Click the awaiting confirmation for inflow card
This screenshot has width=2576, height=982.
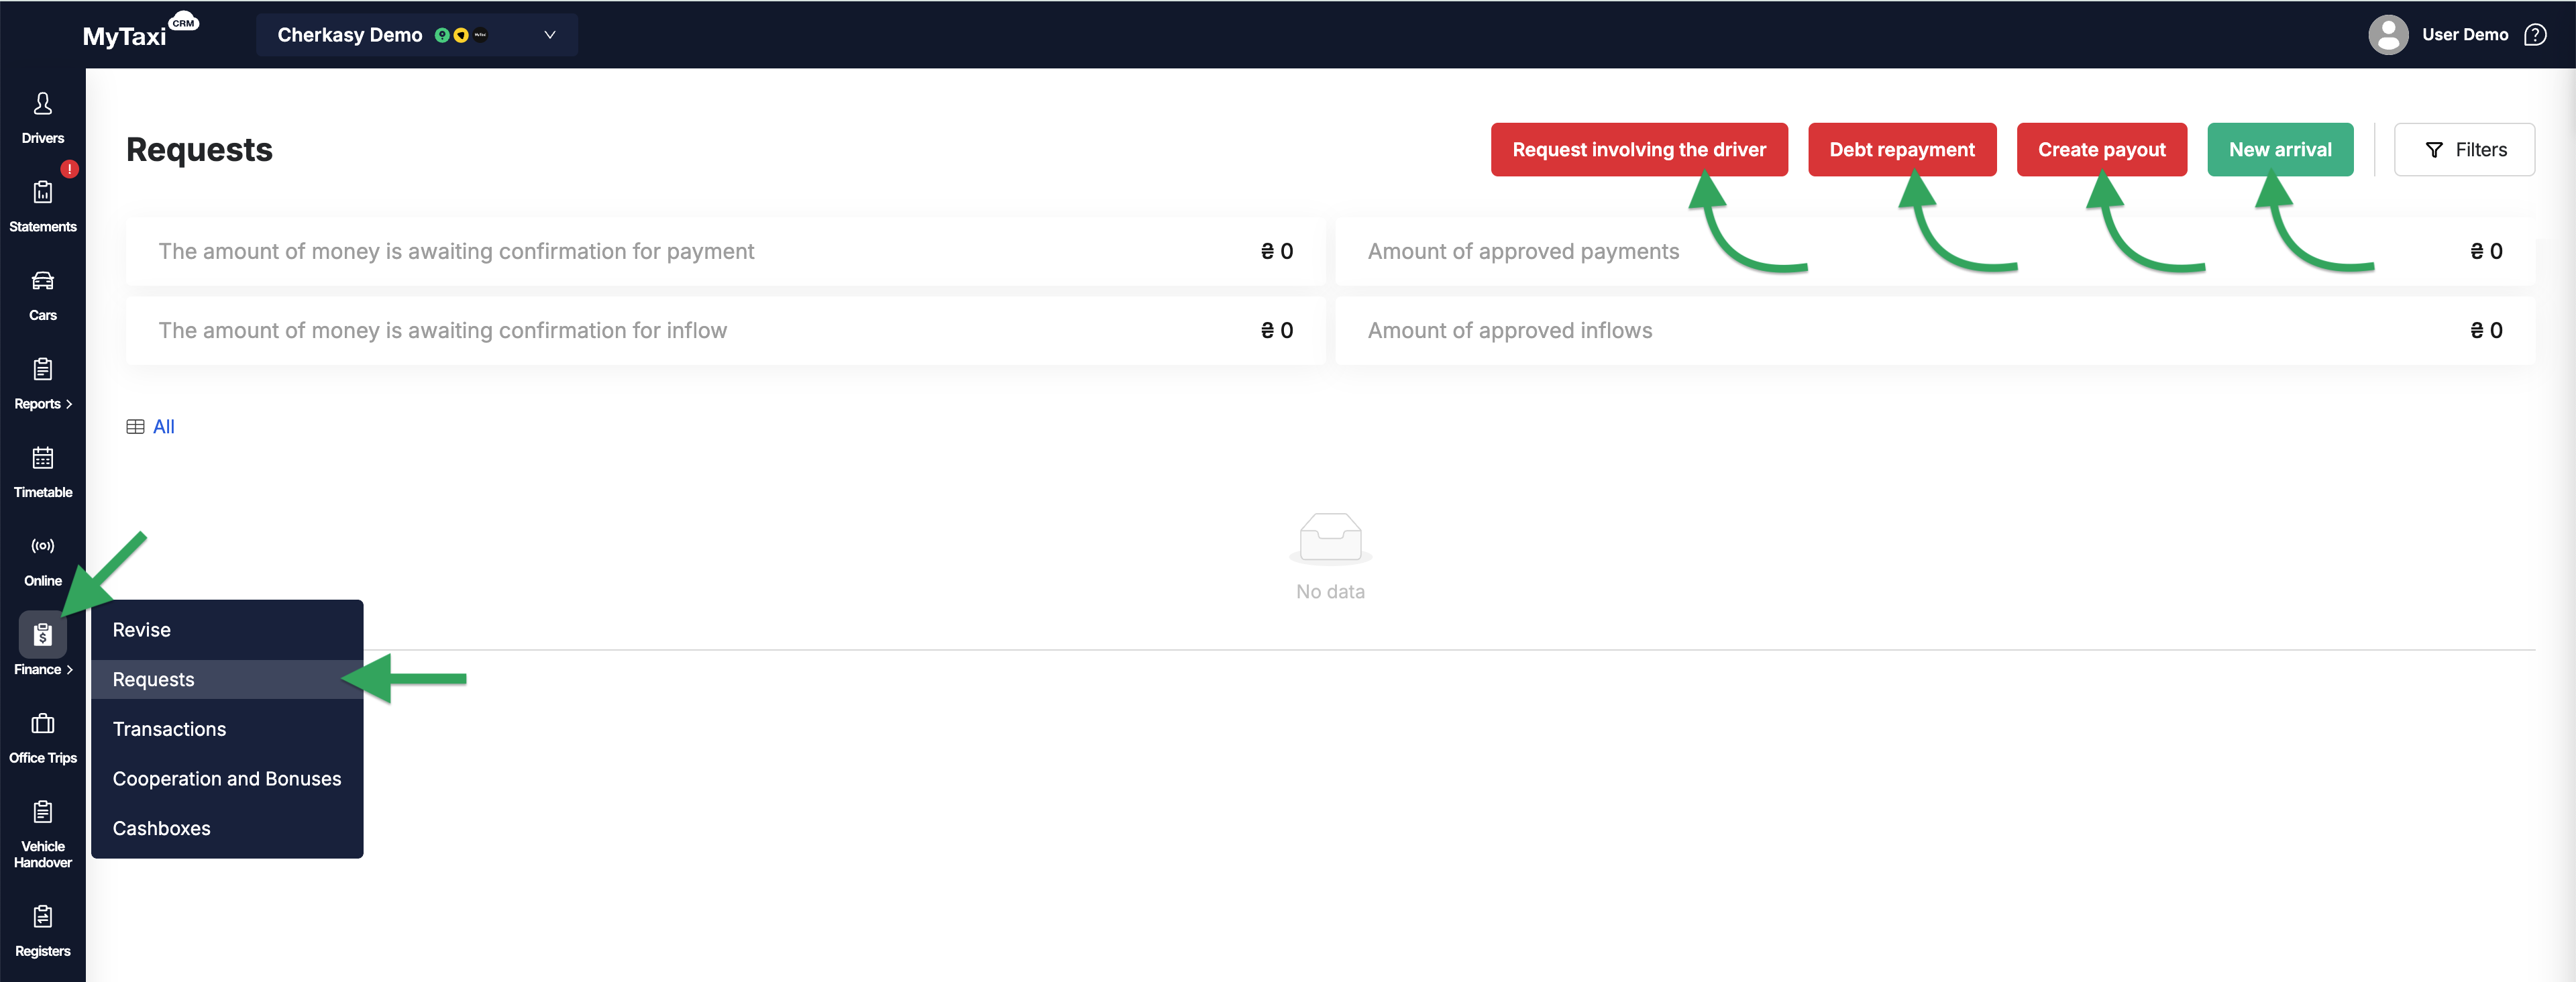click(x=725, y=330)
